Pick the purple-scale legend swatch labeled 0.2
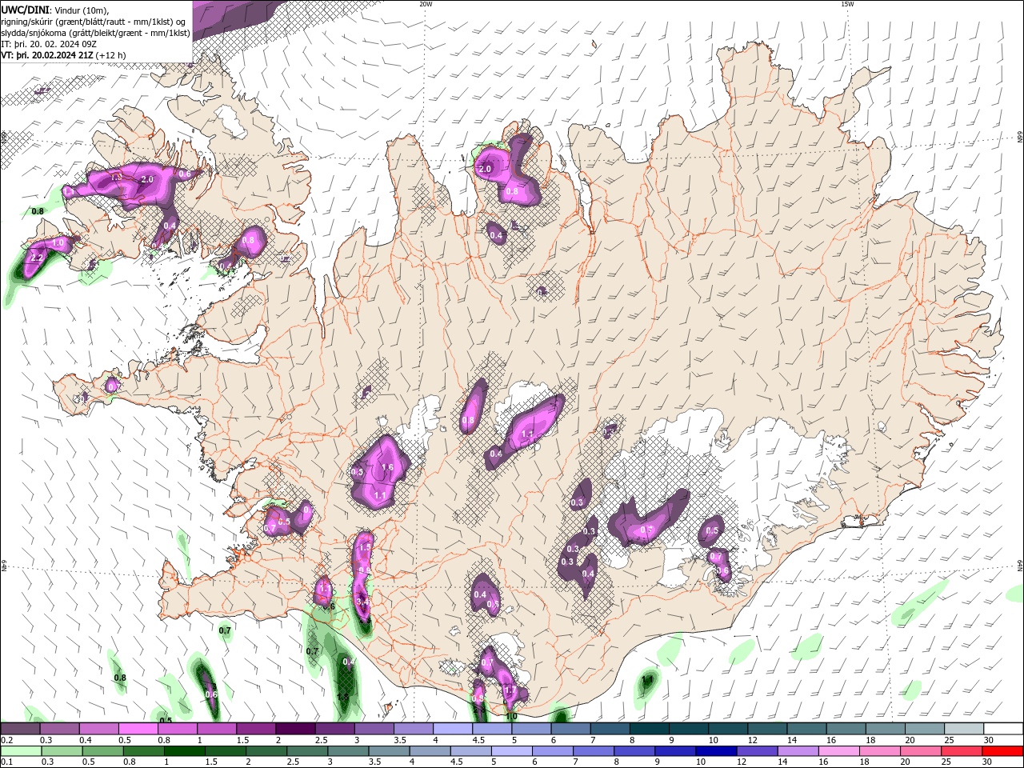This screenshot has width=1024, height=768. tap(22, 729)
